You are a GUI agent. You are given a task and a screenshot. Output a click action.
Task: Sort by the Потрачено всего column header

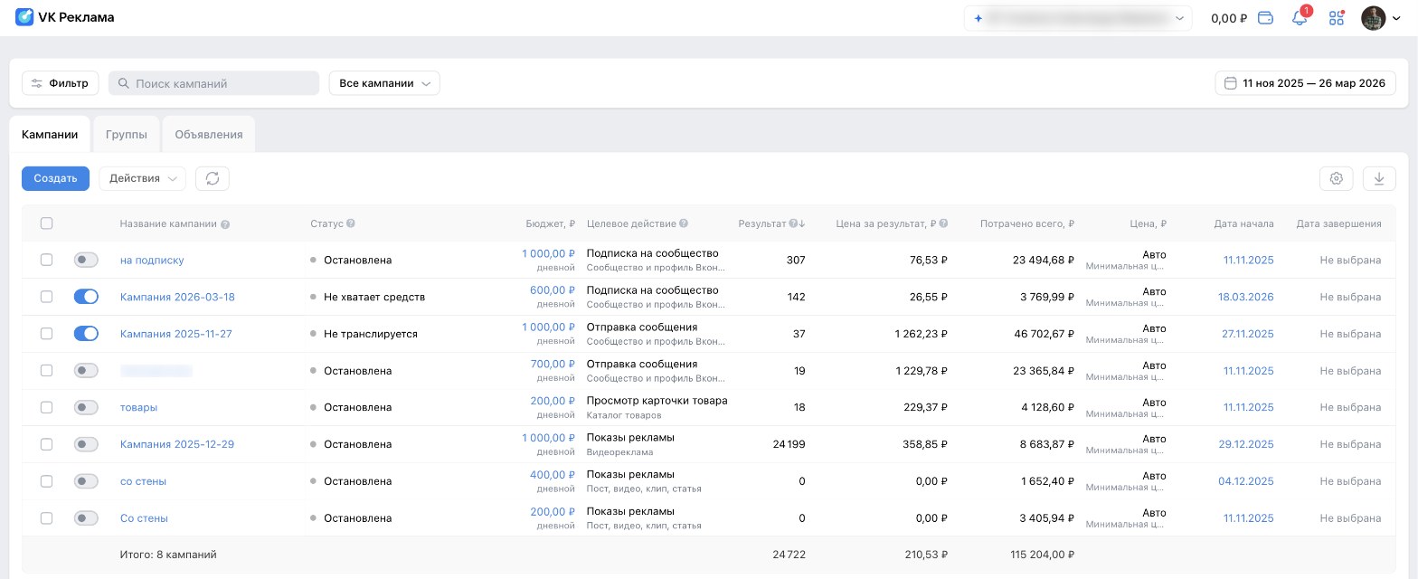pyautogui.click(x=1027, y=223)
